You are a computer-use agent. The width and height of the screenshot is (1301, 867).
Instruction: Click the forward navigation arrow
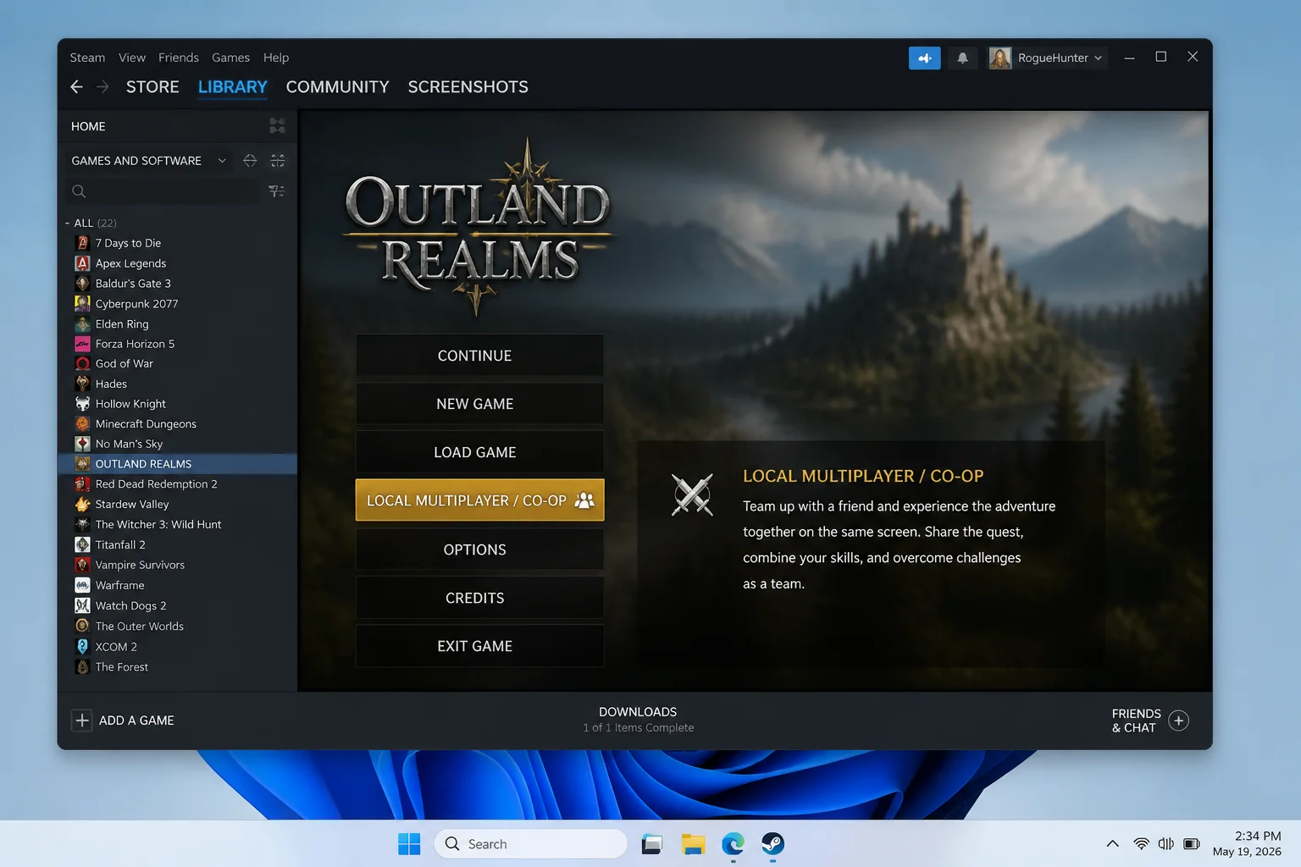(x=102, y=86)
